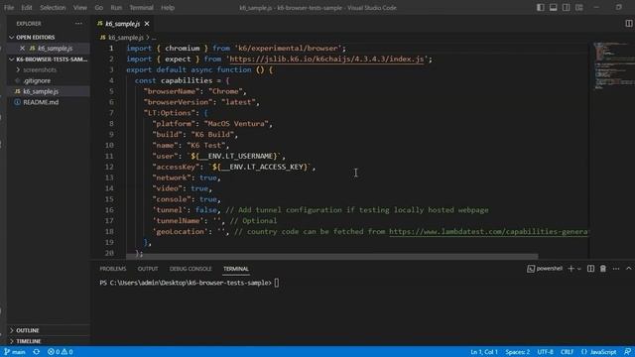Switch to the Problems panel tab
635x357 pixels.
click(113, 269)
